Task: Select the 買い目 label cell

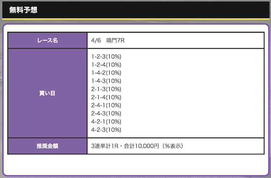Action: coord(47,93)
